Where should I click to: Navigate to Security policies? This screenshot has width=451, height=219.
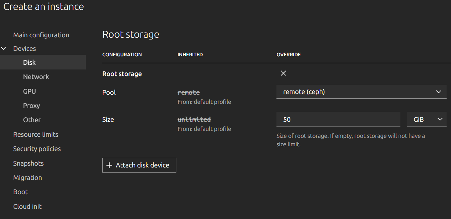point(37,149)
